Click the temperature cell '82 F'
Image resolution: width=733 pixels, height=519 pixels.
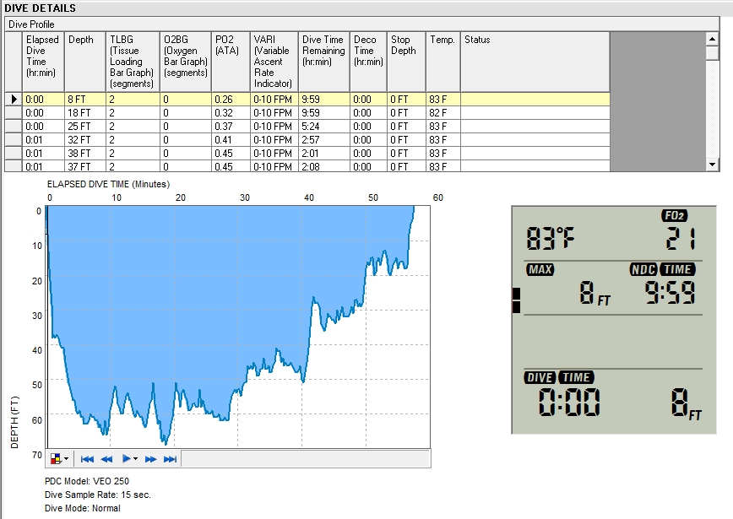click(443, 112)
